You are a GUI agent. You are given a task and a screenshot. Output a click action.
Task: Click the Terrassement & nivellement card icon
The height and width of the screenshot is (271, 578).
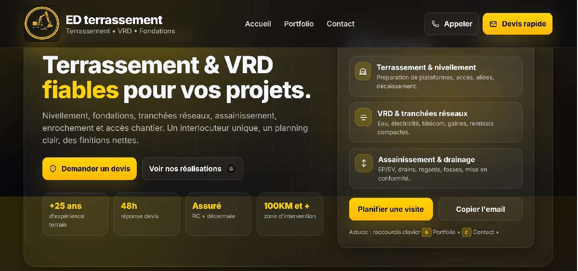point(363,71)
